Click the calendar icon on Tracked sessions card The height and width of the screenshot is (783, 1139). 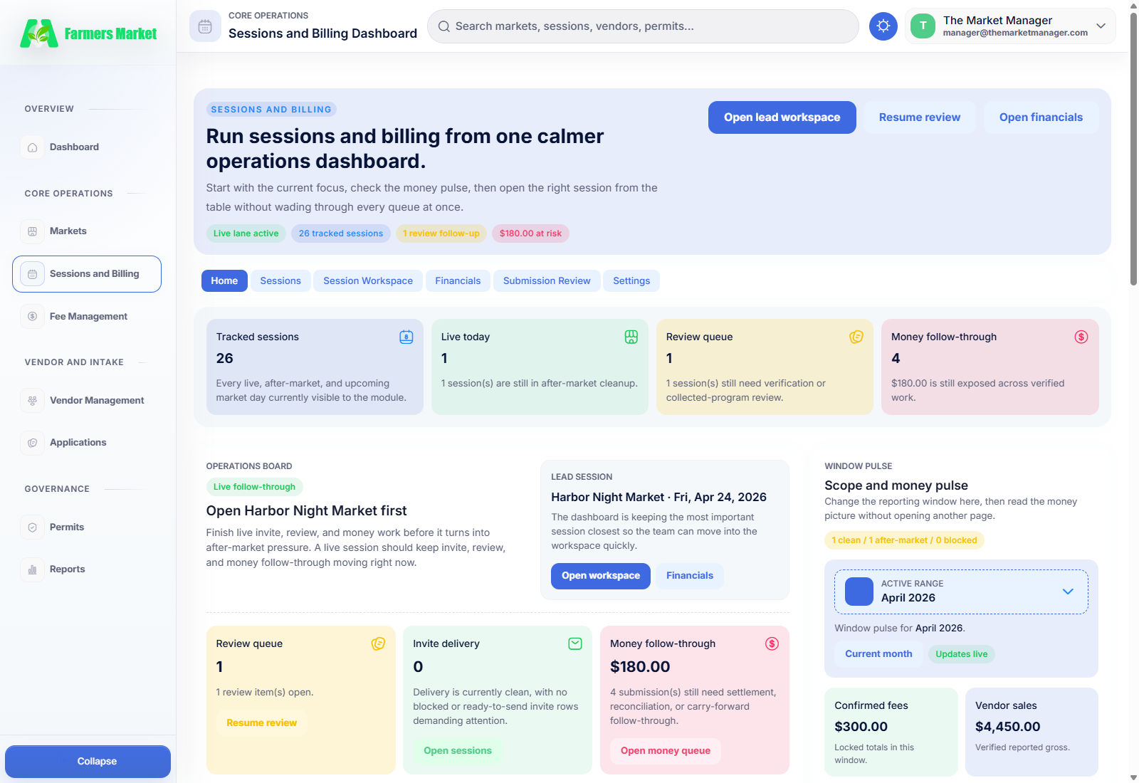406,337
